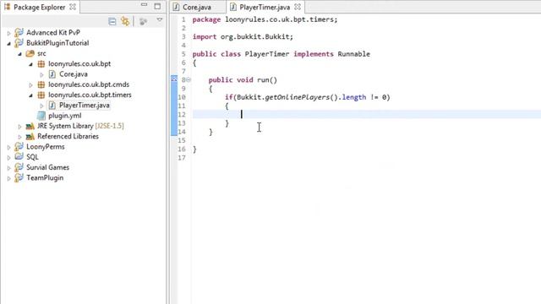The width and height of the screenshot is (541, 304).
Task: Toggle Link with Editor in Package Explorer
Action: click(x=125, y=21)
